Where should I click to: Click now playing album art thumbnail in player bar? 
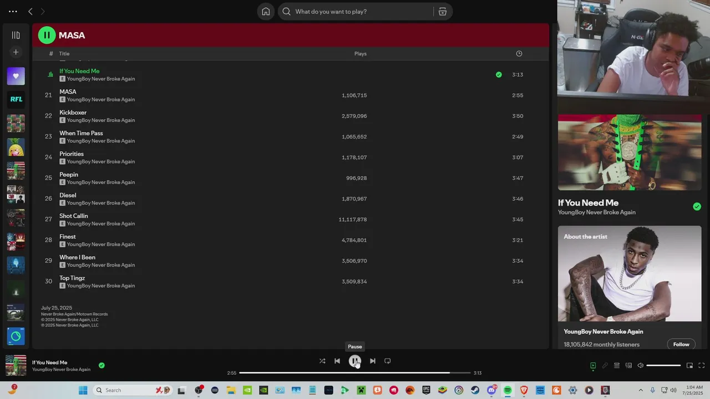(x=16, y=366)
